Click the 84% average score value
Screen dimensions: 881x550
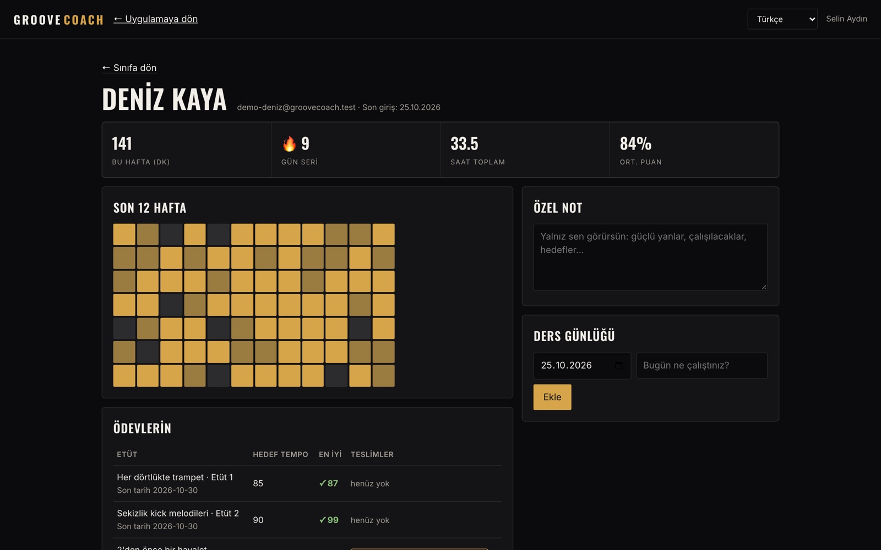(x=635, y=144)
